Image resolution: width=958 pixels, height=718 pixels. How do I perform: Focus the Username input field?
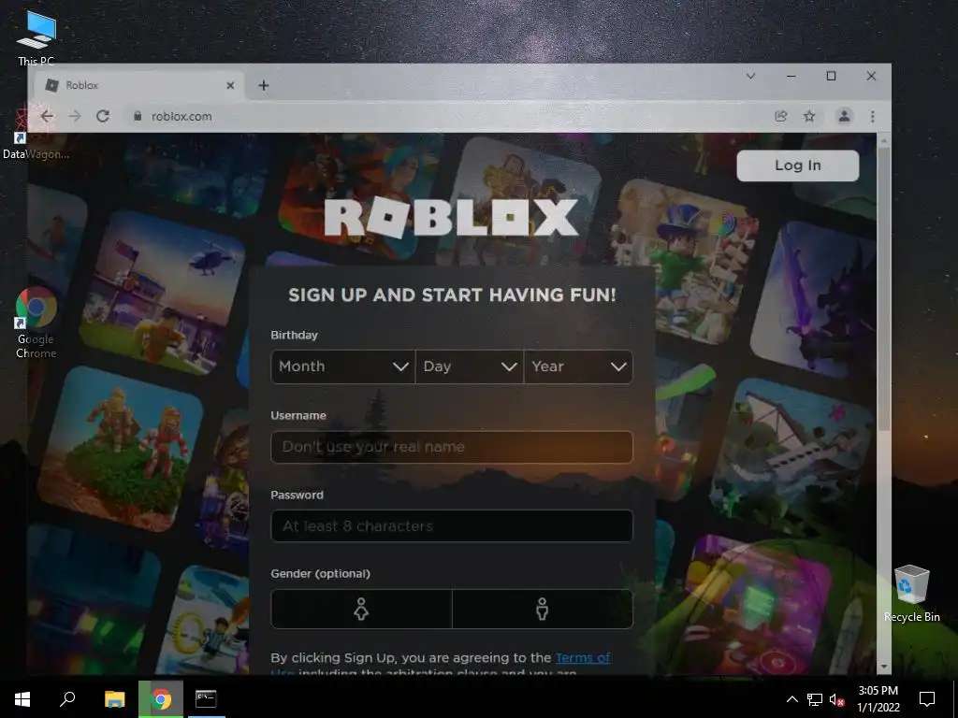pos(452,447)
